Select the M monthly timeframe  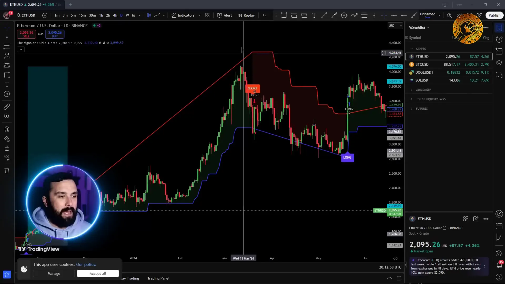point(133,15)
